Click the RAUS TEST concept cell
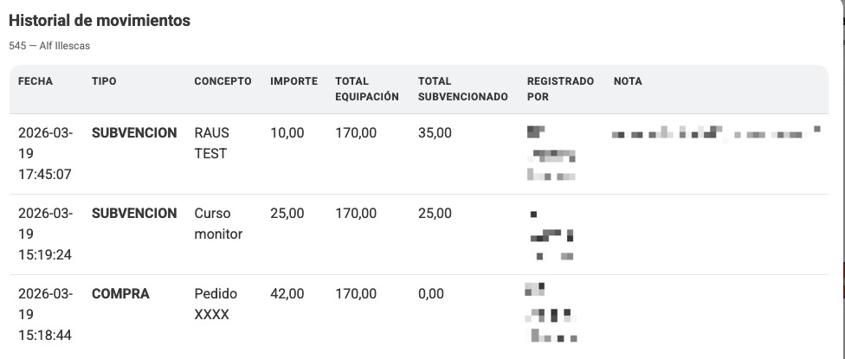 (211, 144)
